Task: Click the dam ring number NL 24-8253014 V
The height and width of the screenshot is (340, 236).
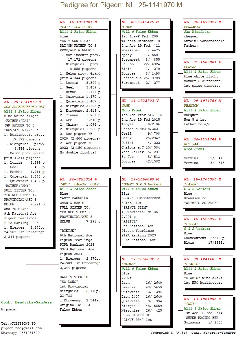Action: pyautogui.click(x=78, y=179)
